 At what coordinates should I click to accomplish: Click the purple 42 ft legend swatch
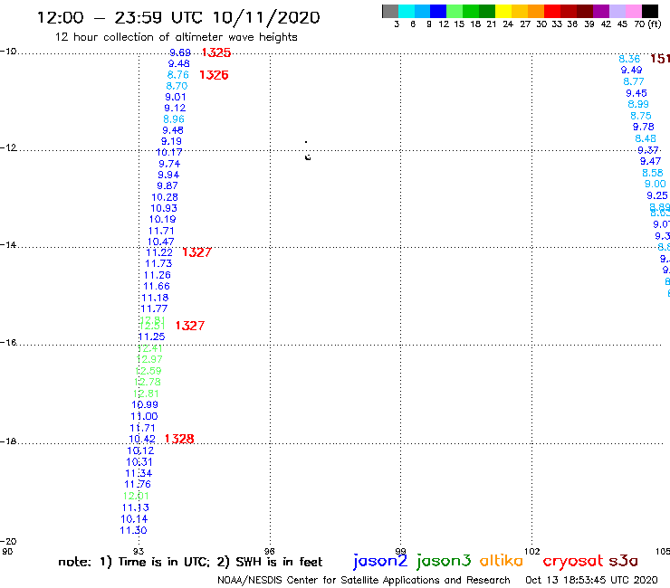coord(599,11)
